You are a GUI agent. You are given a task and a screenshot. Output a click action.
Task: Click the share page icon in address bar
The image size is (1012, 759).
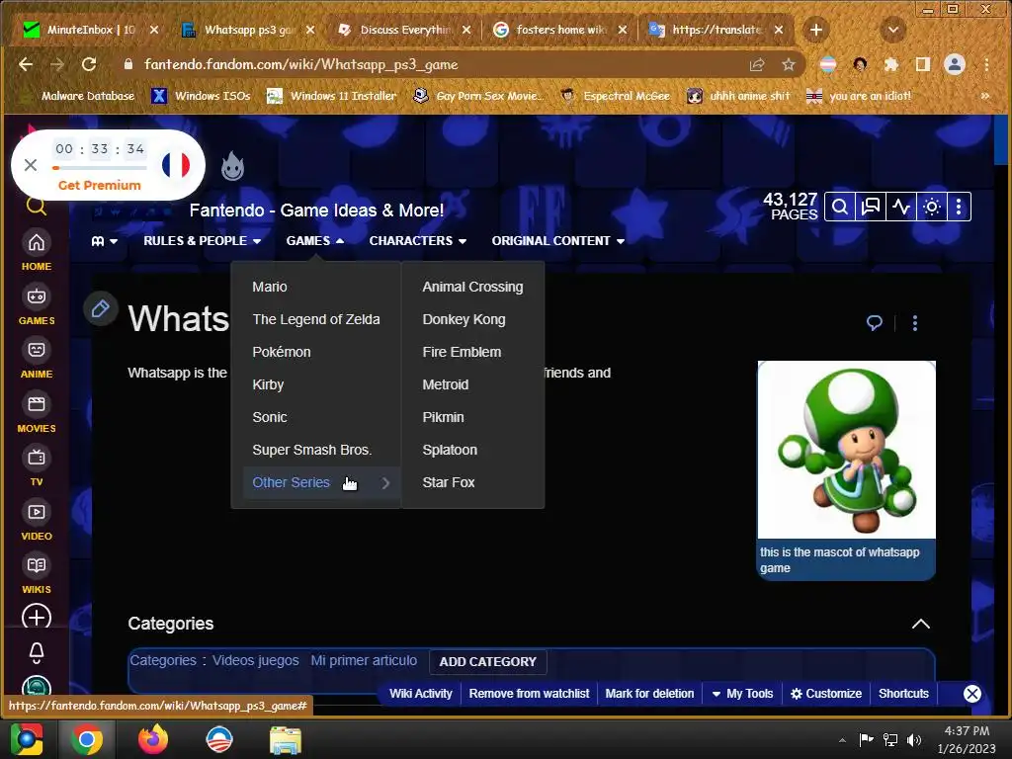coord(757,64)
